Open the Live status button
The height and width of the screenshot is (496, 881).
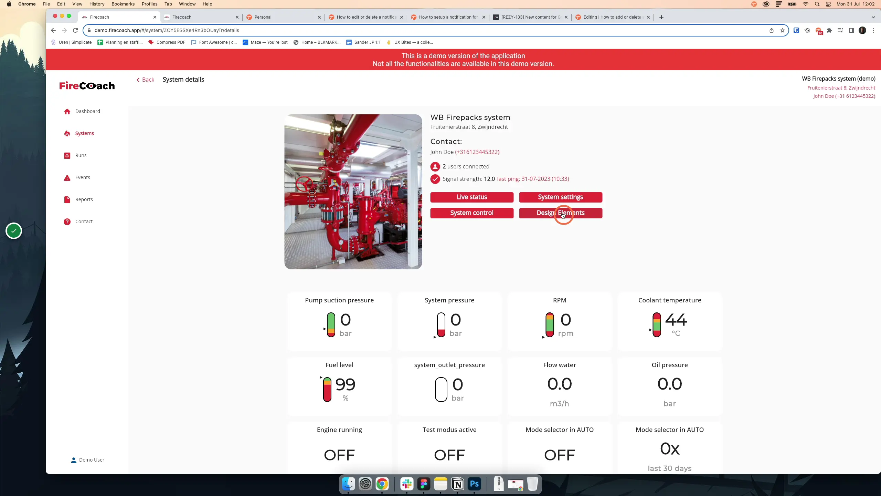pyautogui.click(x=472, y=197)
